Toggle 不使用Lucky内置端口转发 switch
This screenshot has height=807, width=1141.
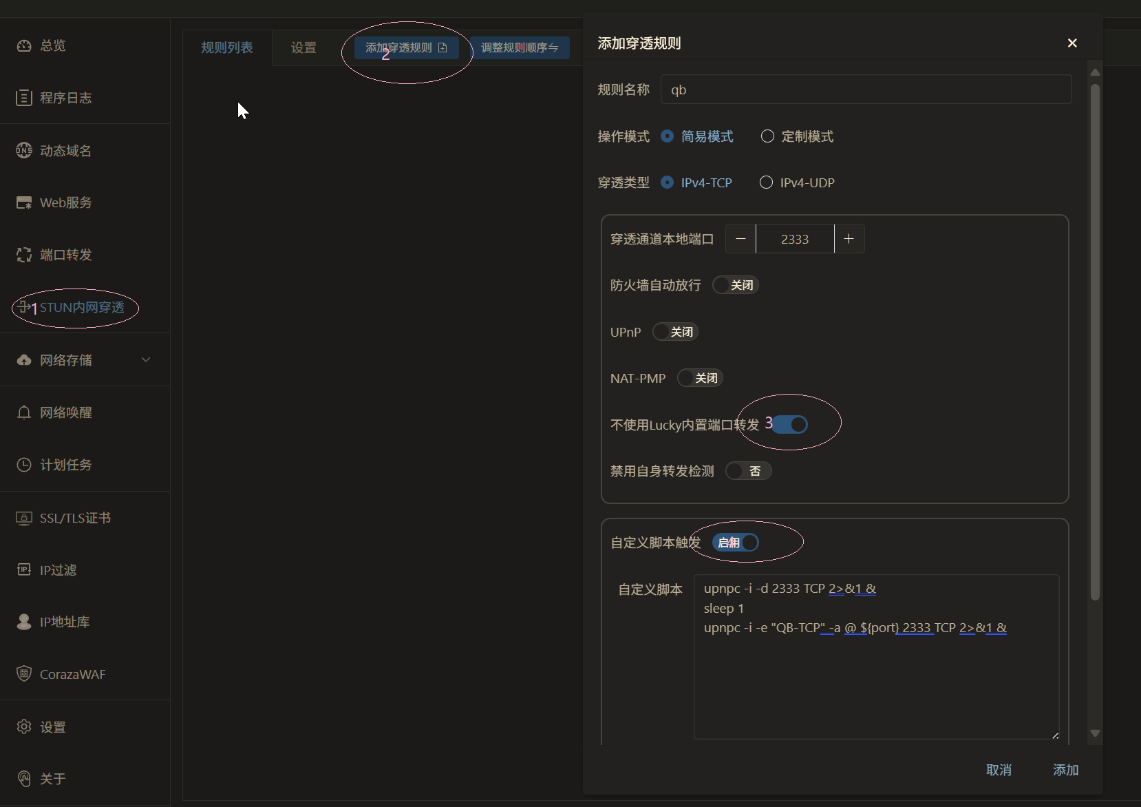pyautogui.click(x=789, y=425)
